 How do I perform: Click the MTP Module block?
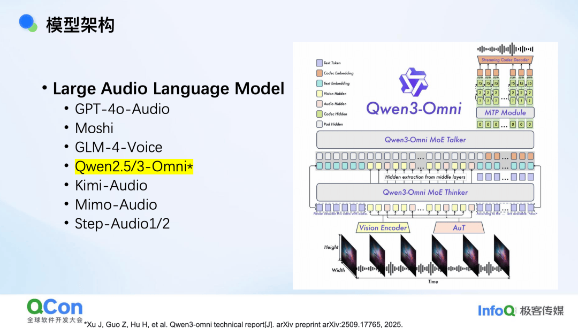[505, 113]
